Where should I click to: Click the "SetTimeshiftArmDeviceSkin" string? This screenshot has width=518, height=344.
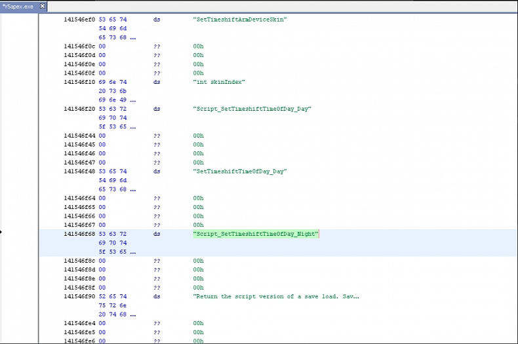coord(240,20)
